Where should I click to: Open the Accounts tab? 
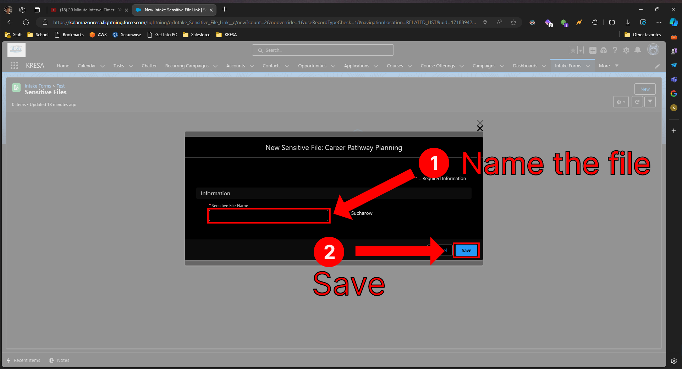pyautogui.click(x=236, y=66)
